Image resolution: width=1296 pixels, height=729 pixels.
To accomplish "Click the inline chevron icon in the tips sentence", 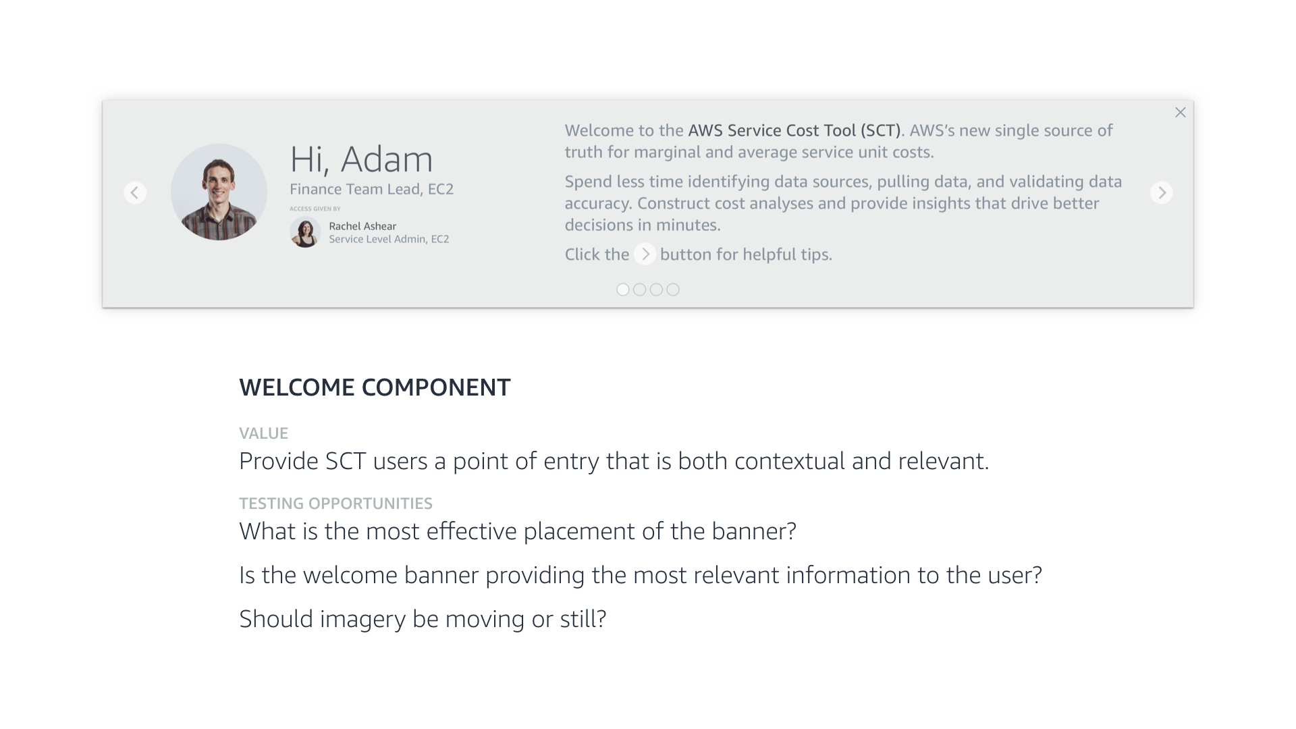I will pos(645,254).
